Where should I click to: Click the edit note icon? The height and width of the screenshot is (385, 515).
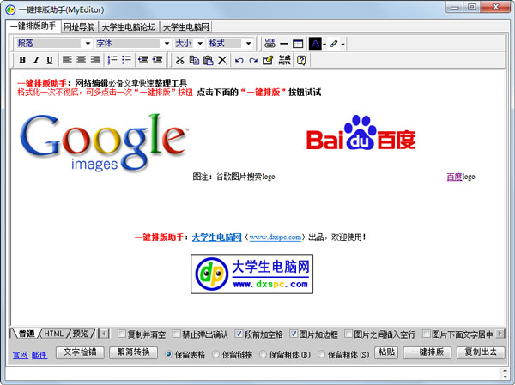(x=268, y=60)
